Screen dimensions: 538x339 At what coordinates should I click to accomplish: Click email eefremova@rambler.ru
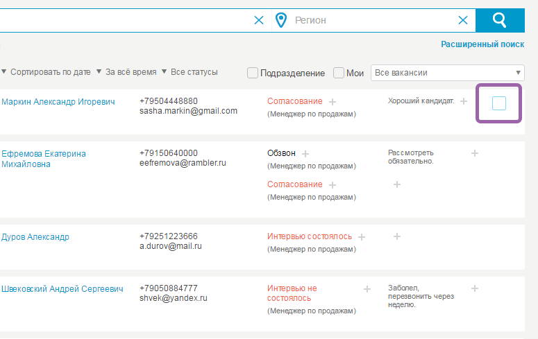point(183,163)
